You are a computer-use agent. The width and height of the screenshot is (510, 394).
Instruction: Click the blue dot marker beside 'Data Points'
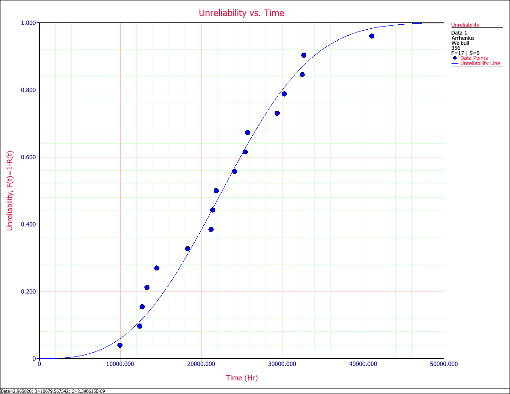[x=455, y=58]
